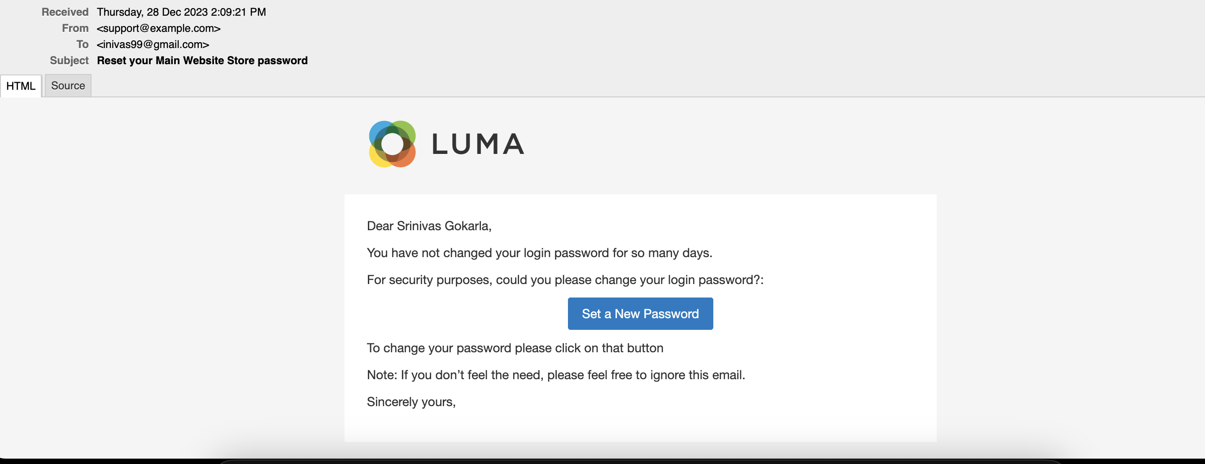
Task: Click the LUMA wordmark text
Action: pos(478,144)
